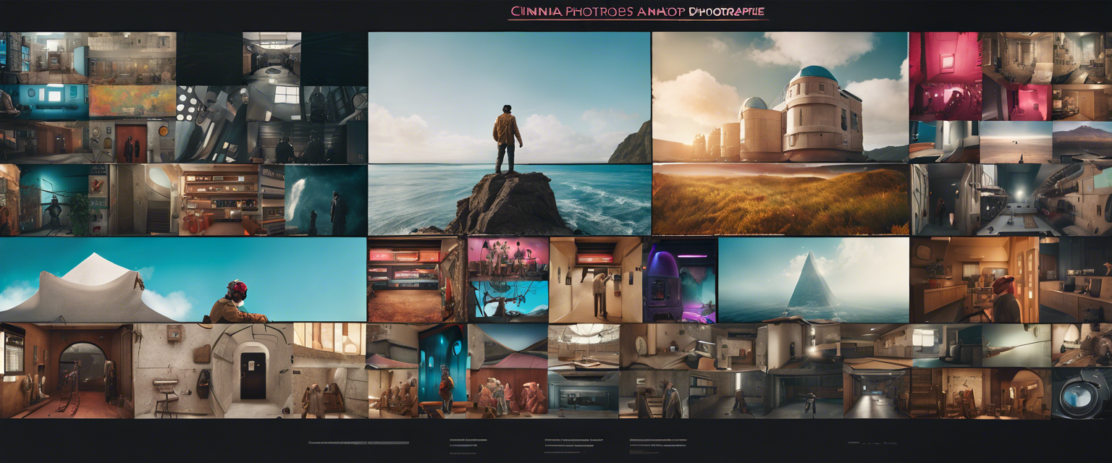Open the camera lens thumbnail
The image size is (1112, 463).
pyautogui.click(x=1081, y=394)
